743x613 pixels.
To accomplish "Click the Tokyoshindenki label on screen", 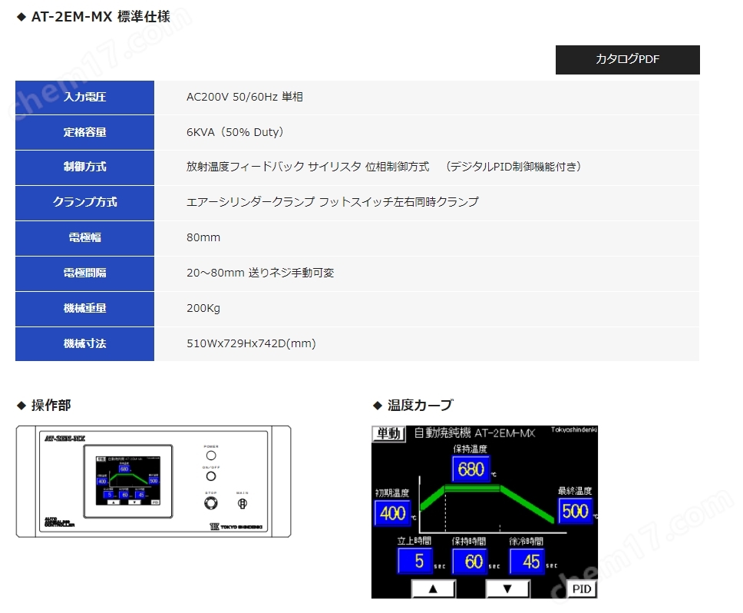I will pos(574,429).
